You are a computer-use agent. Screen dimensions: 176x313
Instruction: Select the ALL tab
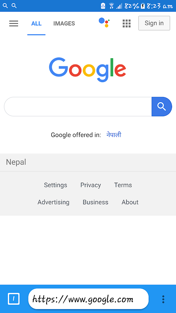[36, 23]
